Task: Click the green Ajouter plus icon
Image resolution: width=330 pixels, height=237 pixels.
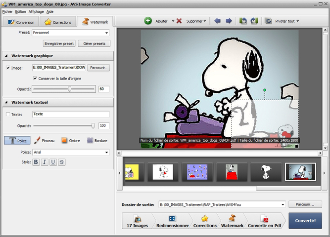Action: 148,21
